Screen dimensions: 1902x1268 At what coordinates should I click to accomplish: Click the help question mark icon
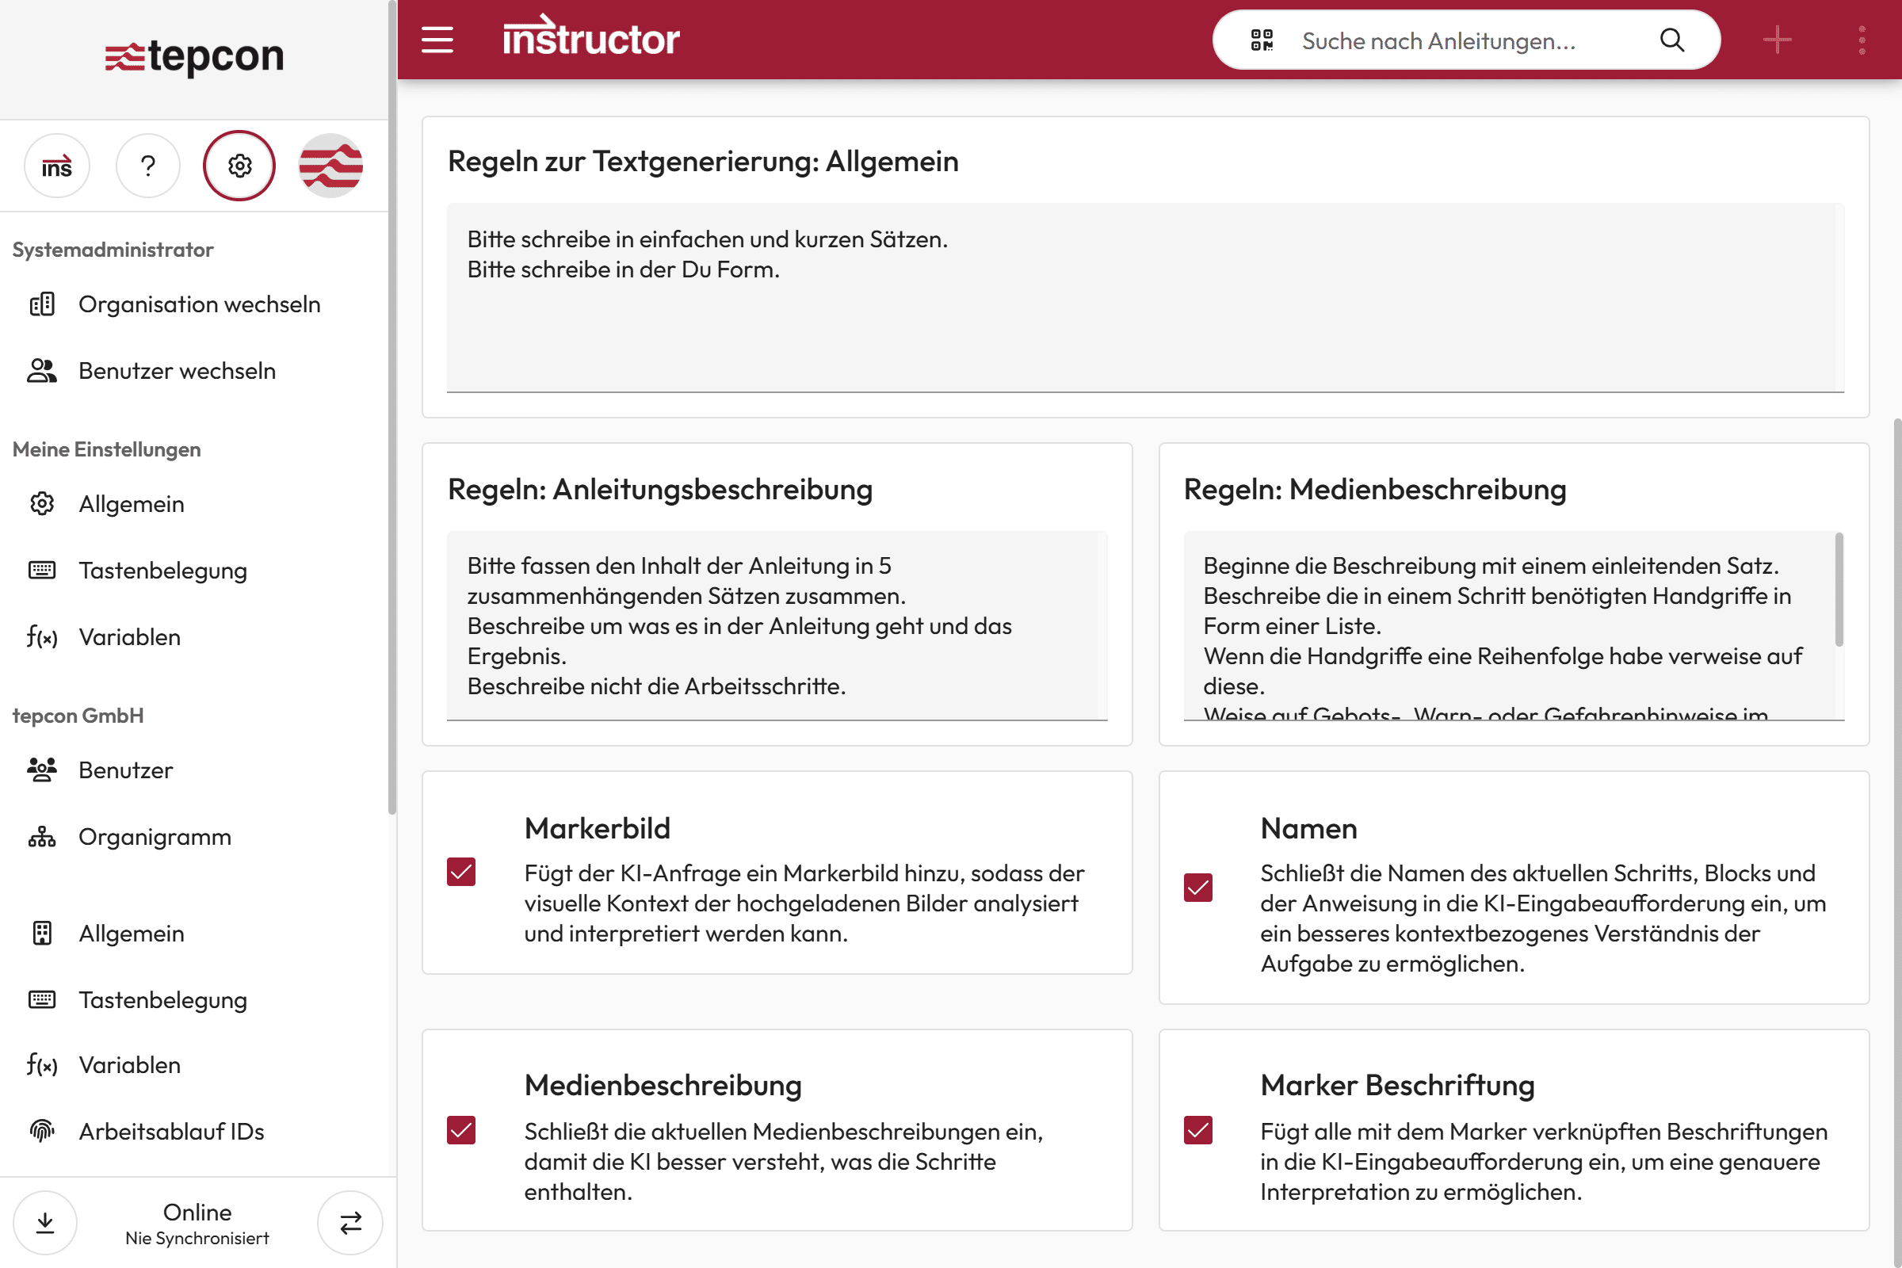pyautogui.click(x=148, y=166)
